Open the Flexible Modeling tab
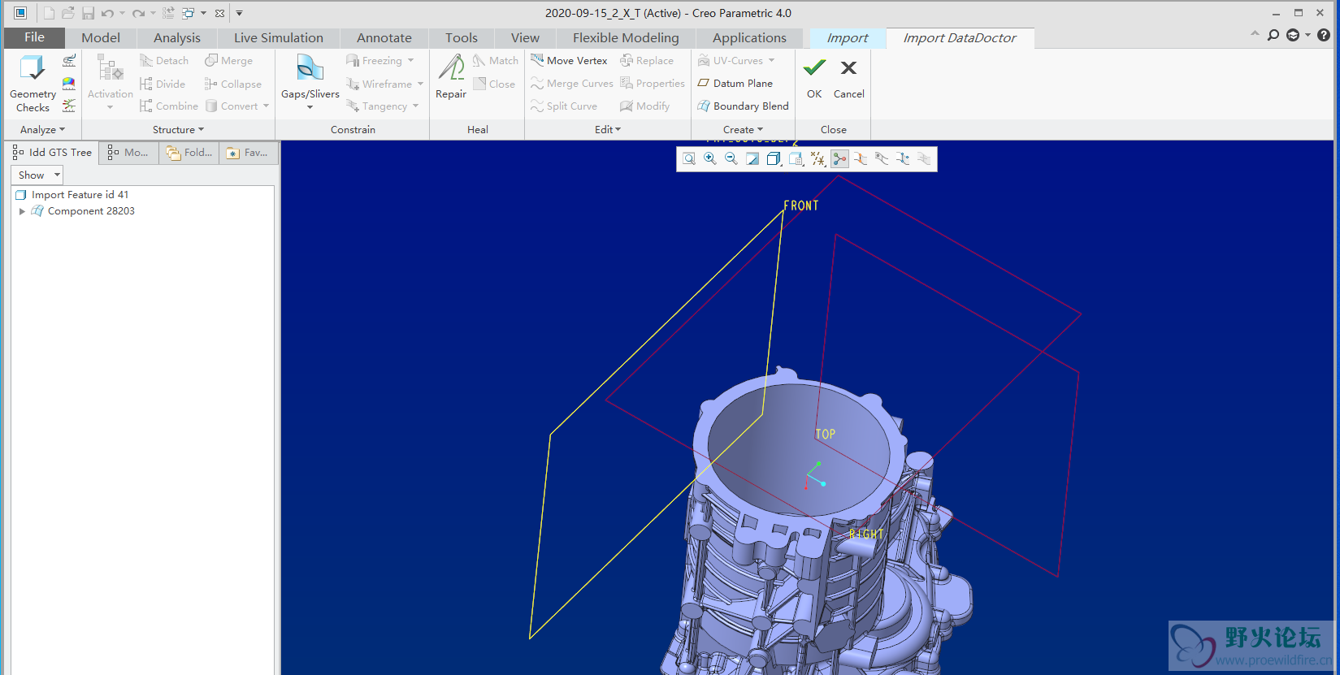 point(626,38)
